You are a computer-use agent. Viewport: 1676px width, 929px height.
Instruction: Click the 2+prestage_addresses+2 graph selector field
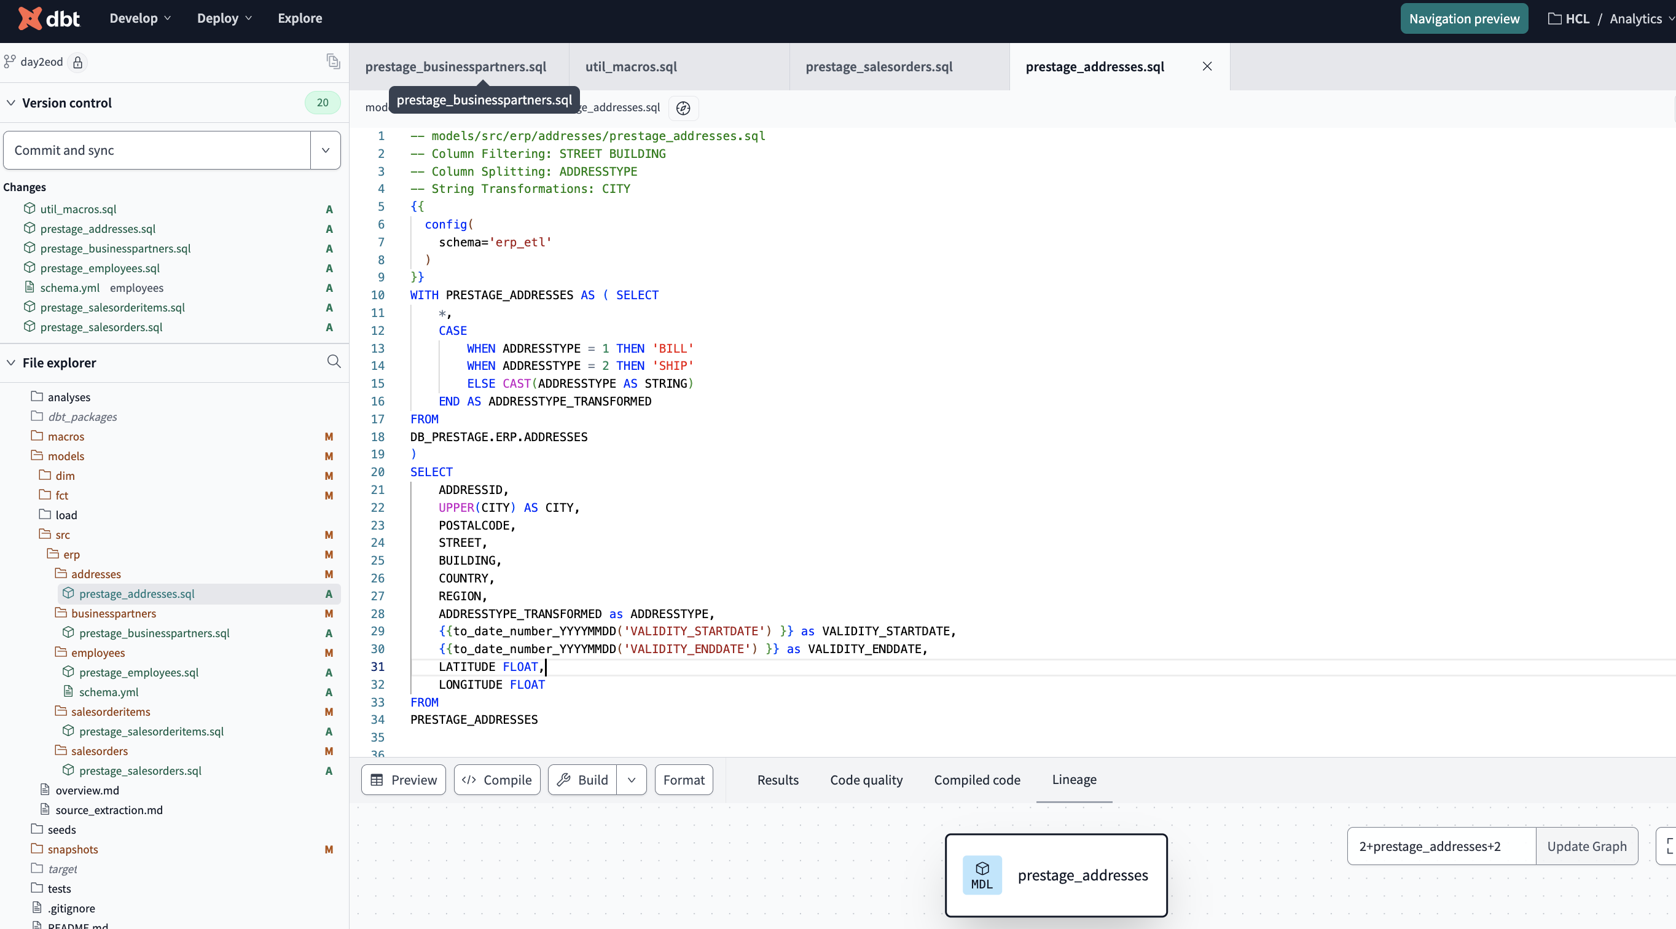tap(1441, 845)
